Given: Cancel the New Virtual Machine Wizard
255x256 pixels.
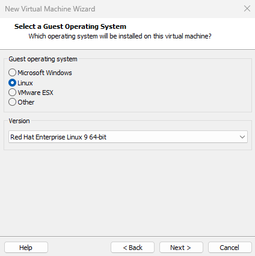Looking at the screenshot, I should pos(230,248).
